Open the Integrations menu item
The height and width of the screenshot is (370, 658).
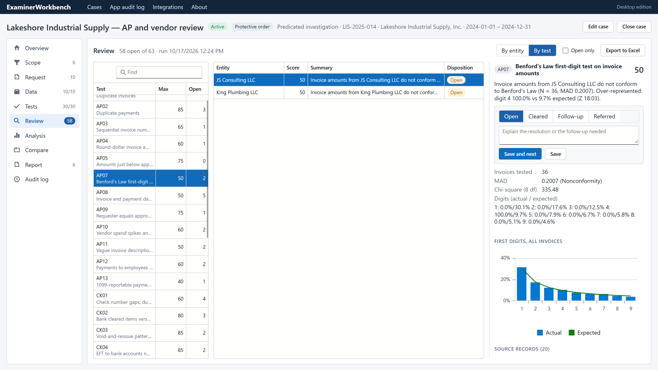pyautogui.click(x=168, y=7)
